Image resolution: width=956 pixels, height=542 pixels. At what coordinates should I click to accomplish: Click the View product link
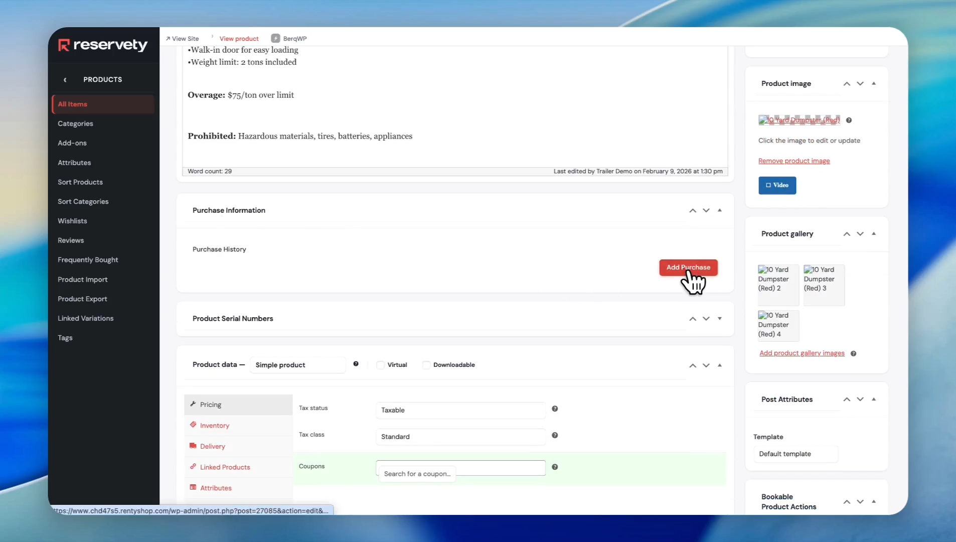tap(239, 39)
